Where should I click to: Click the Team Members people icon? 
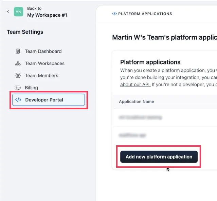tap(18, 75)
